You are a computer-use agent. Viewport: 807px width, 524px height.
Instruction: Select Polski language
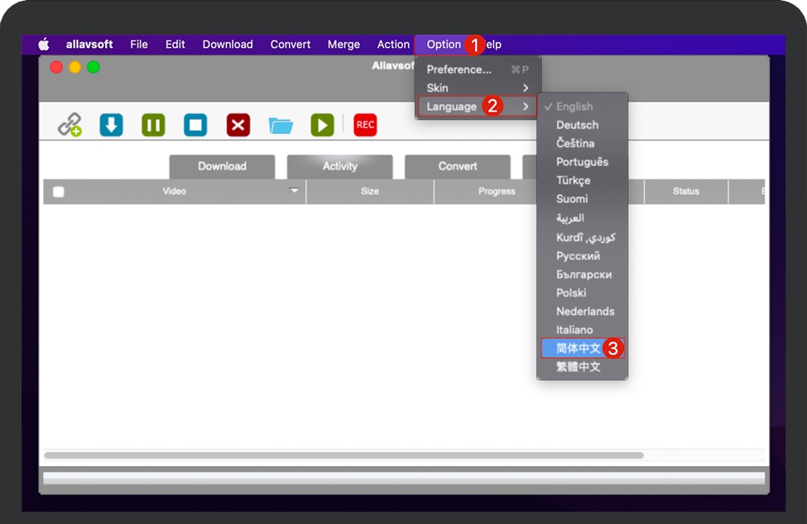tap(582, 293)
